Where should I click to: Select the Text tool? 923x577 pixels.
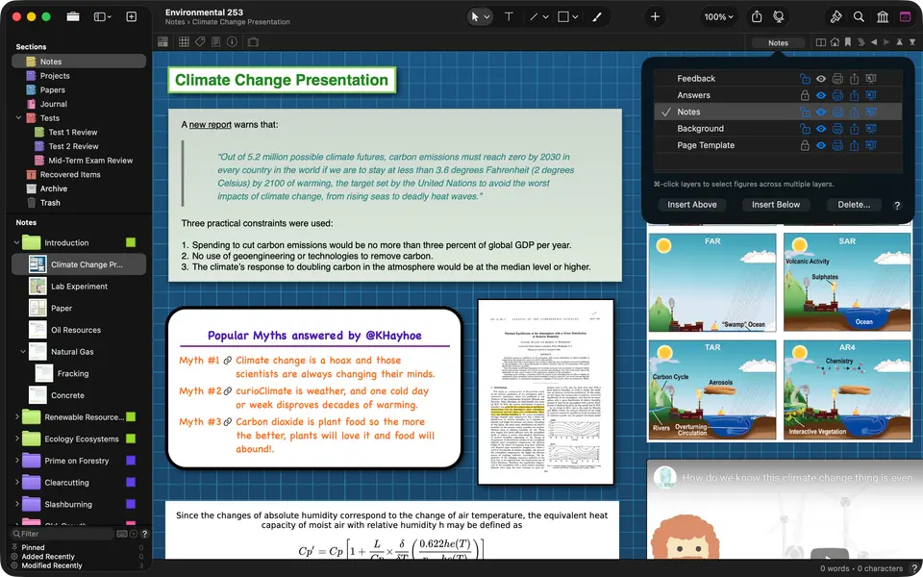click(x=509, y=16)
